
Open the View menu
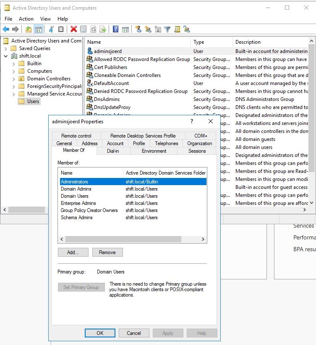pyautogui.click(x=45, y=19)
